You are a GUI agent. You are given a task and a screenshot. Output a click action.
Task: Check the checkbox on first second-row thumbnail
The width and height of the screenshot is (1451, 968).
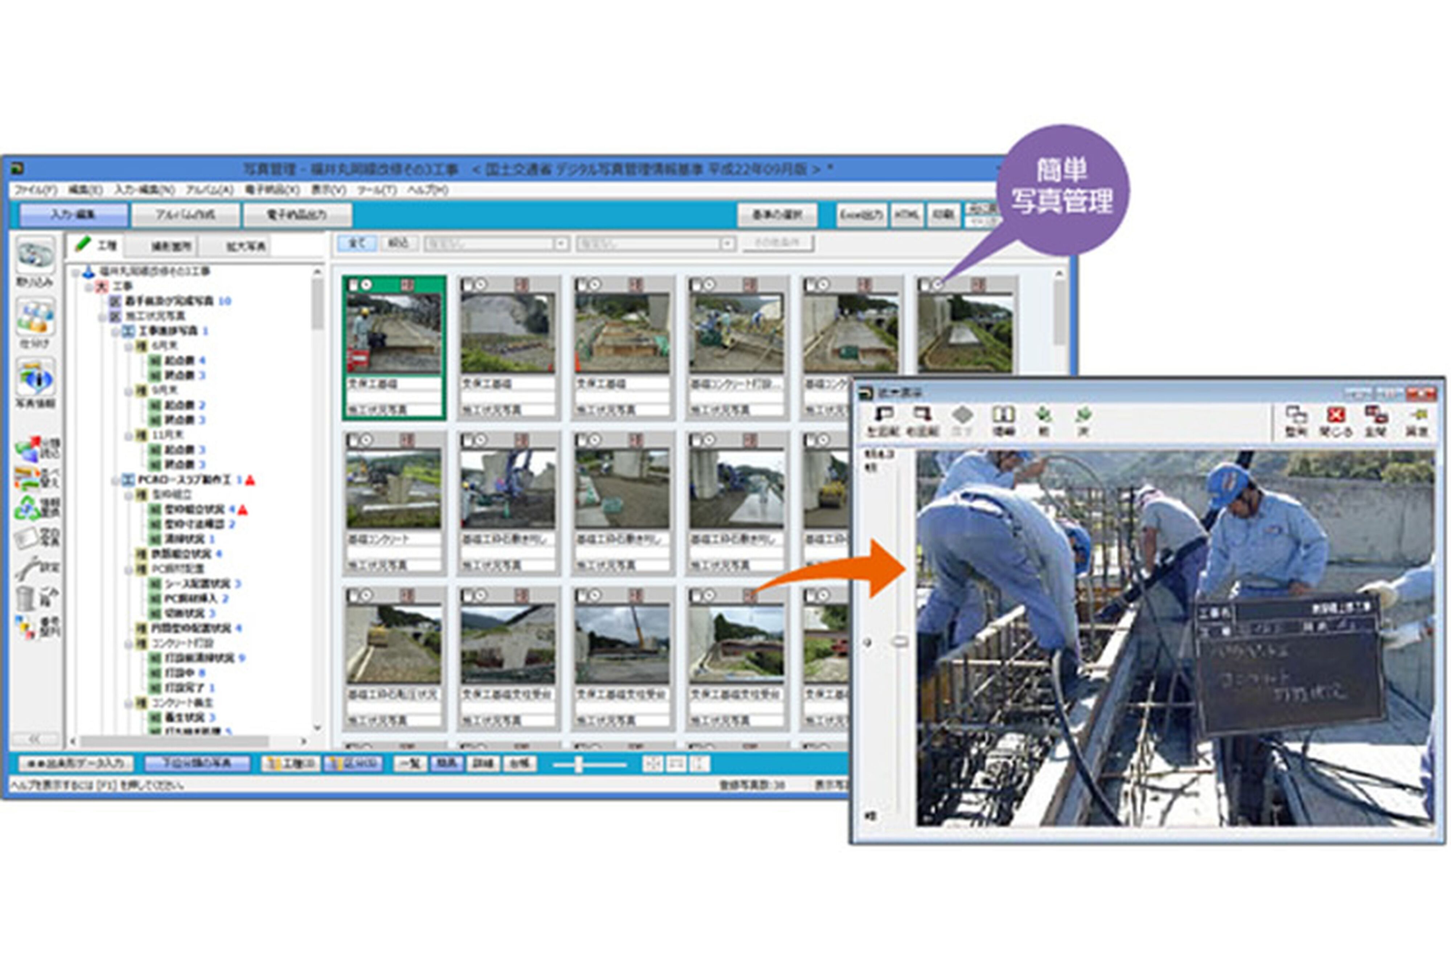[x=354, y=440]
